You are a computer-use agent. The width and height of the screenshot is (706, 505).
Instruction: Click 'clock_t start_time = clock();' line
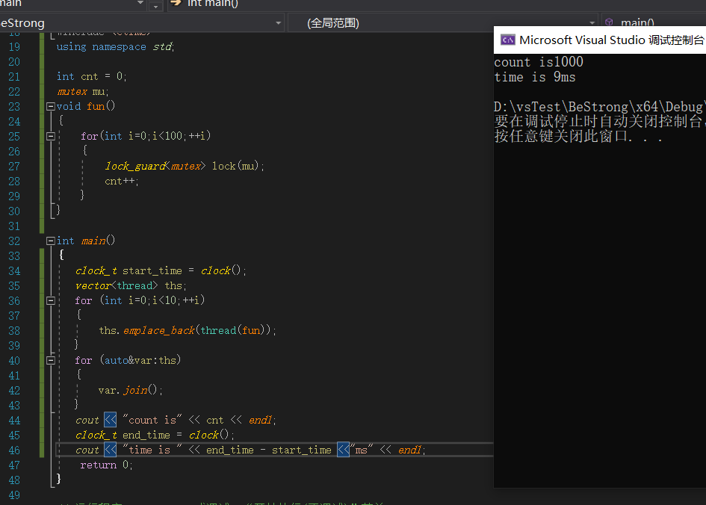[x=161, y=271]
